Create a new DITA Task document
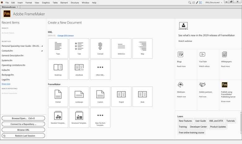The width and height of the screenshot is (242, 144). click(x=79, y=48)
